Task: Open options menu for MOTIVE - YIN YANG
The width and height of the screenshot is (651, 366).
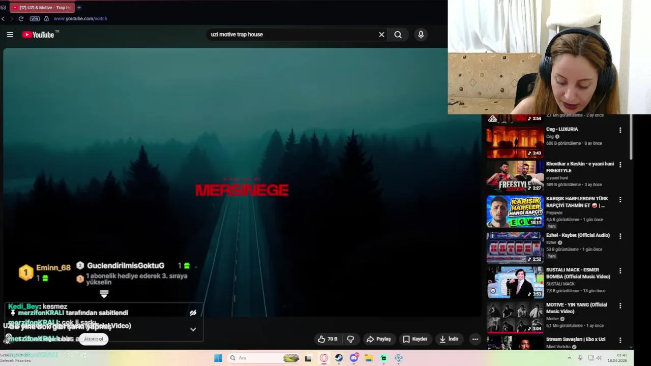Action: [620, 306]
